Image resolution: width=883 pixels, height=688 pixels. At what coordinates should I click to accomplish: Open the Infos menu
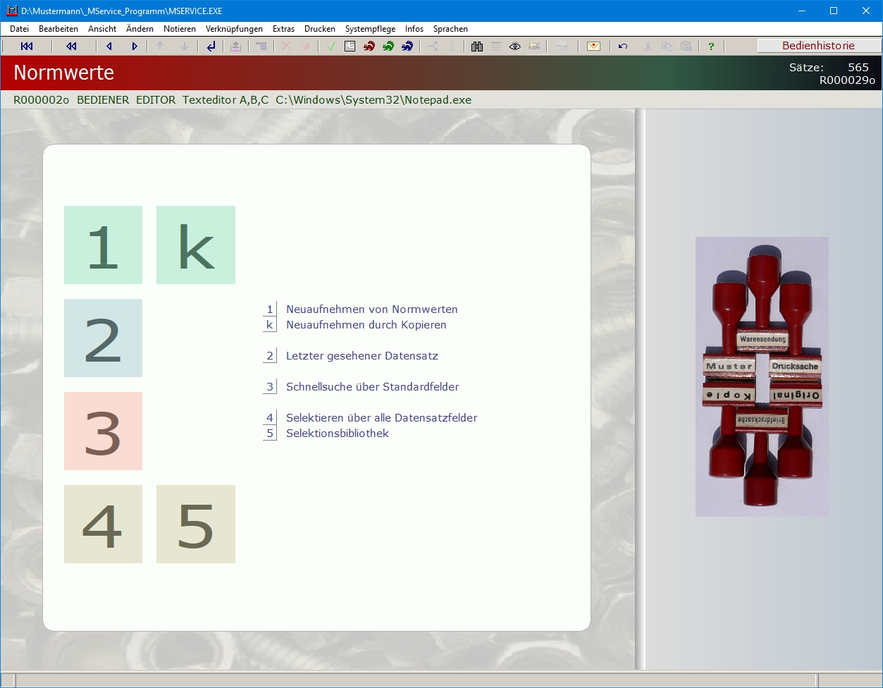click(414, 29)
